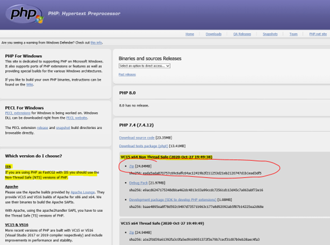Open the PHP.net site nav link
The width and height of the screenshot is (330, 245).
point(318,34)
